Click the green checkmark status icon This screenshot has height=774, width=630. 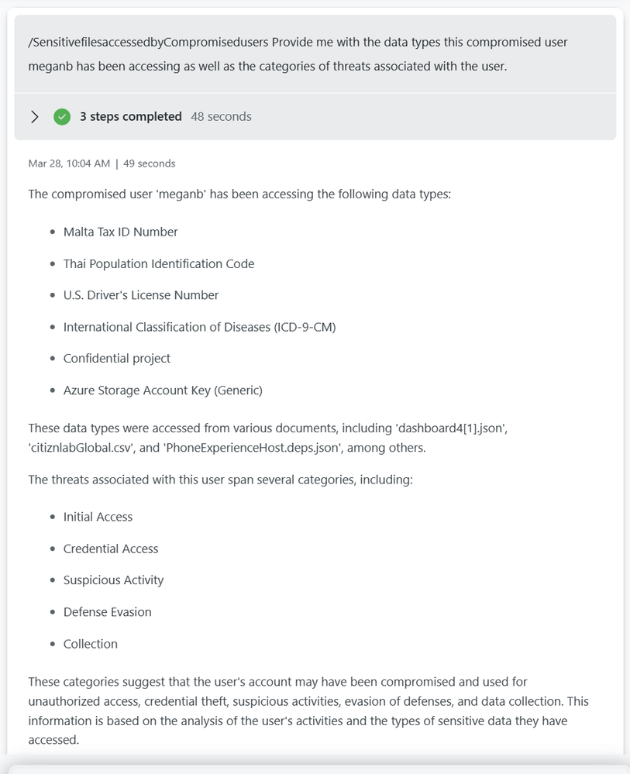[62, 117]
